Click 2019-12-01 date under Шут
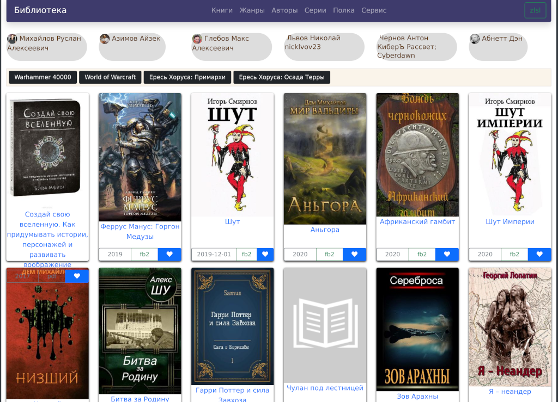 [x=214, y=254]
